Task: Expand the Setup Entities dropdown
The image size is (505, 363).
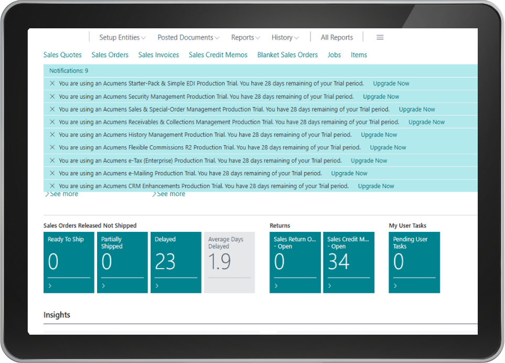Action: (x=122, y=37)
